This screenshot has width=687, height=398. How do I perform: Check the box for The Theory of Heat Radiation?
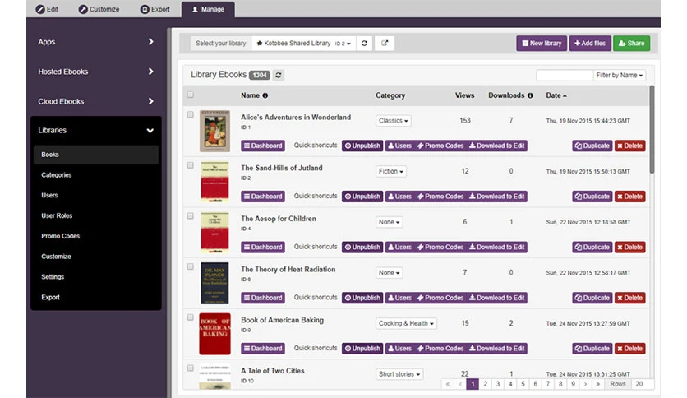pos(190,266)
